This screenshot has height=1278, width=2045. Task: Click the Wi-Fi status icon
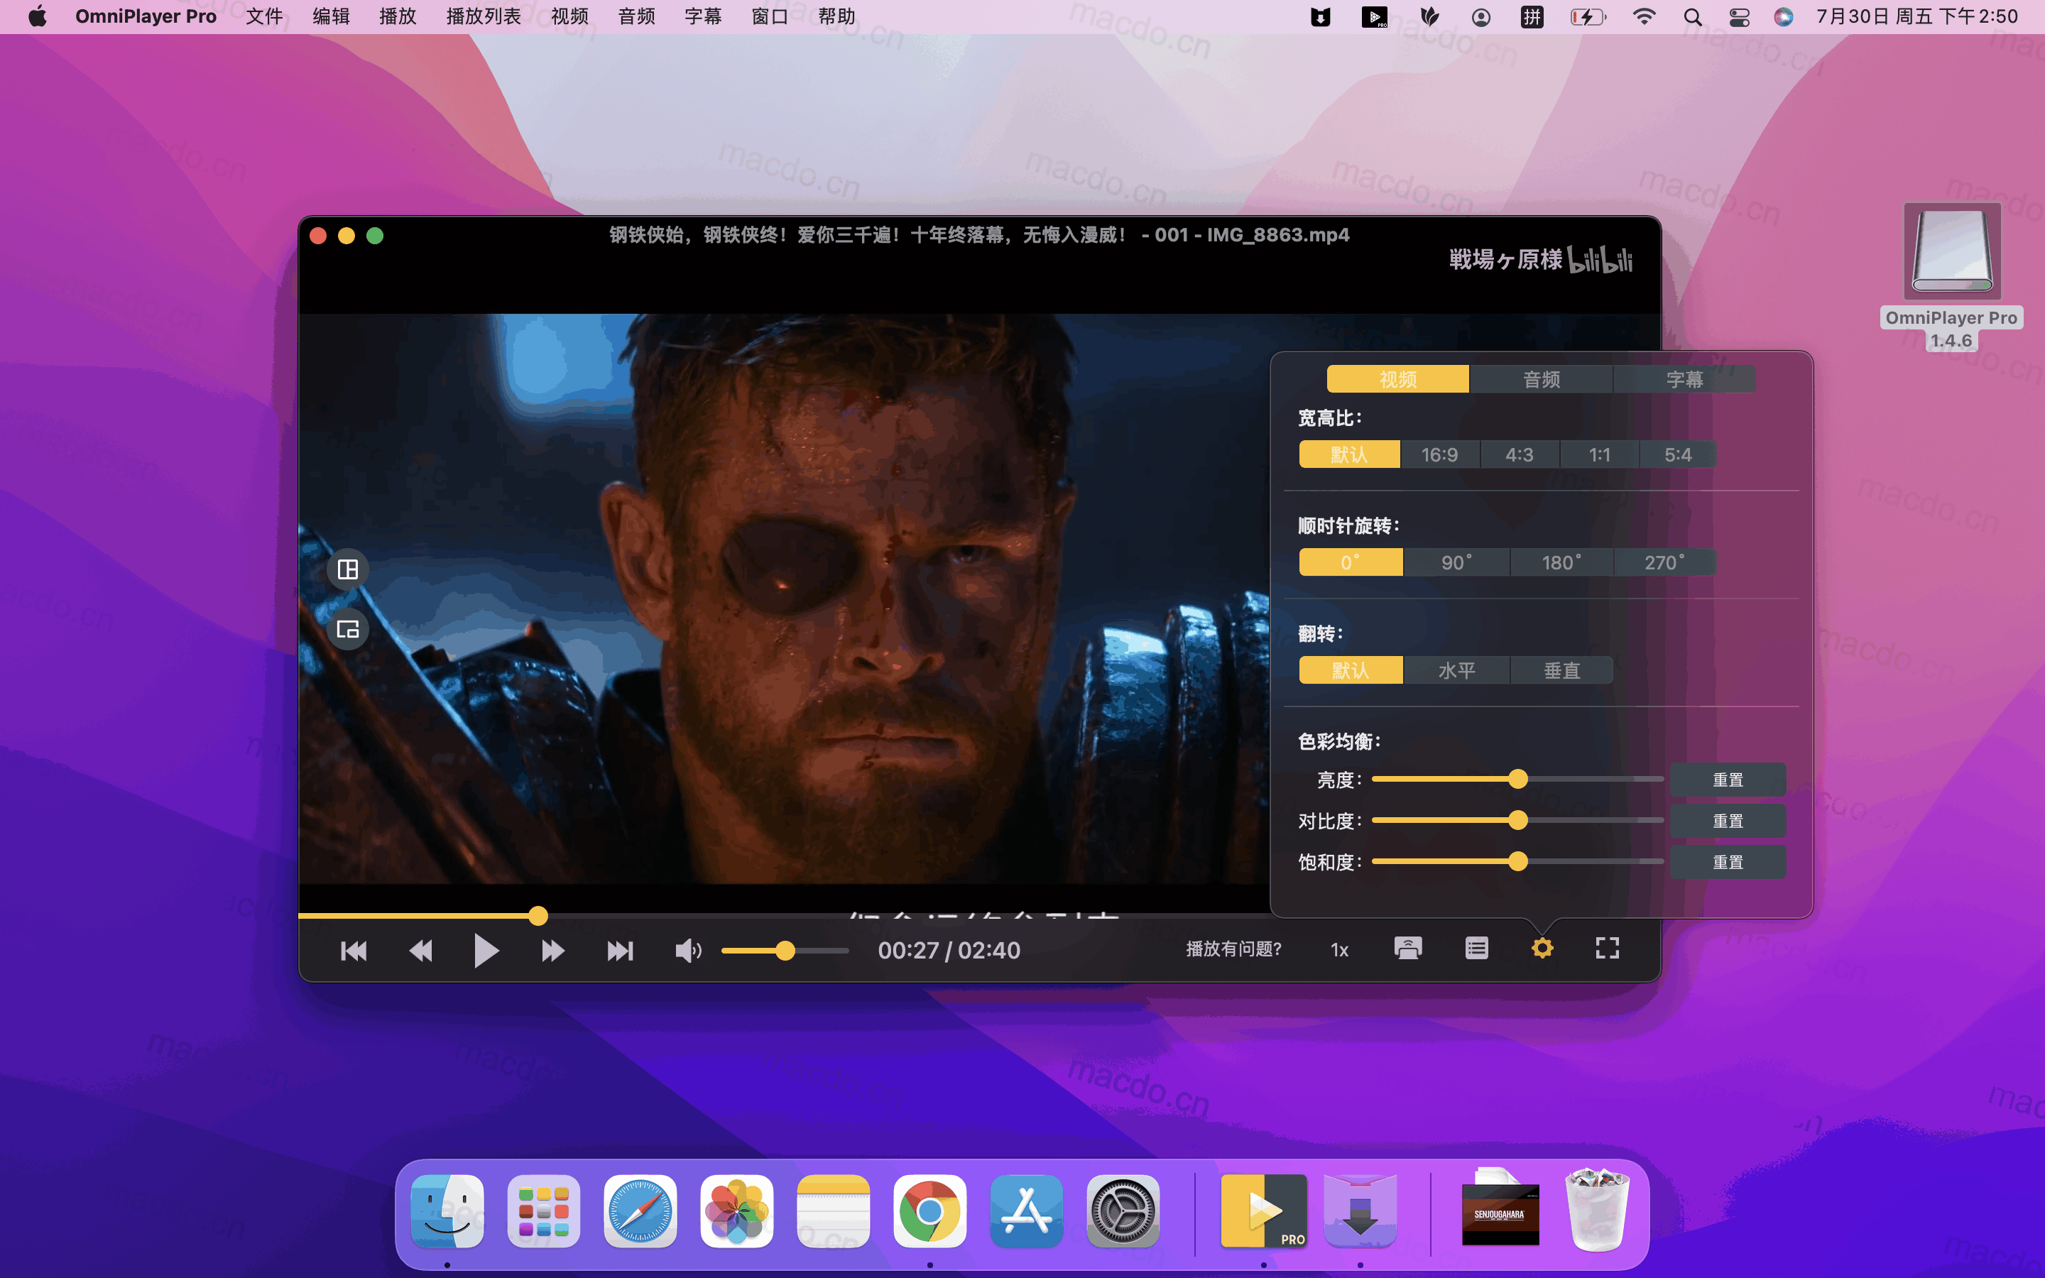tap(1644, 17)
